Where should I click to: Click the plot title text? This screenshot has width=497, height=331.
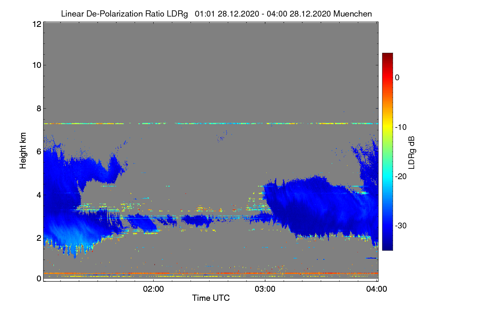click(216, 14)
